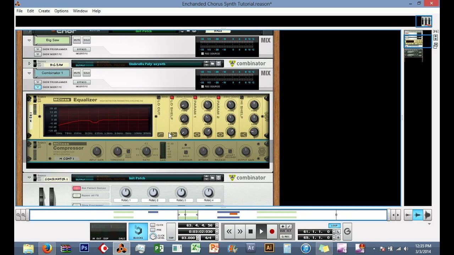This screenshot has width=454, height=255.
Task: Select the small waveform zoom icon
Action: point(409,215)
